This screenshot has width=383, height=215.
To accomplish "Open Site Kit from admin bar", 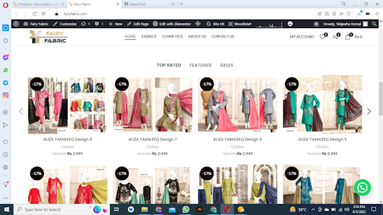I will 215,24.
